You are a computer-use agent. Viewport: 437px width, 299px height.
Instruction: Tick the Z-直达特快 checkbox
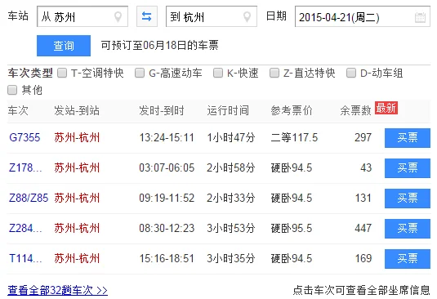[274, 73]
